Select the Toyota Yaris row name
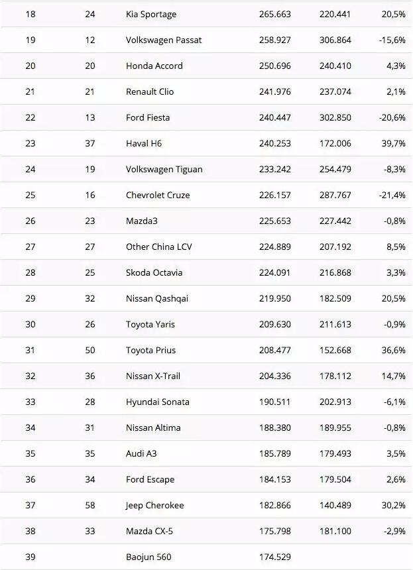The width and height of the screenshot is (413, 570). click(150, 324)
